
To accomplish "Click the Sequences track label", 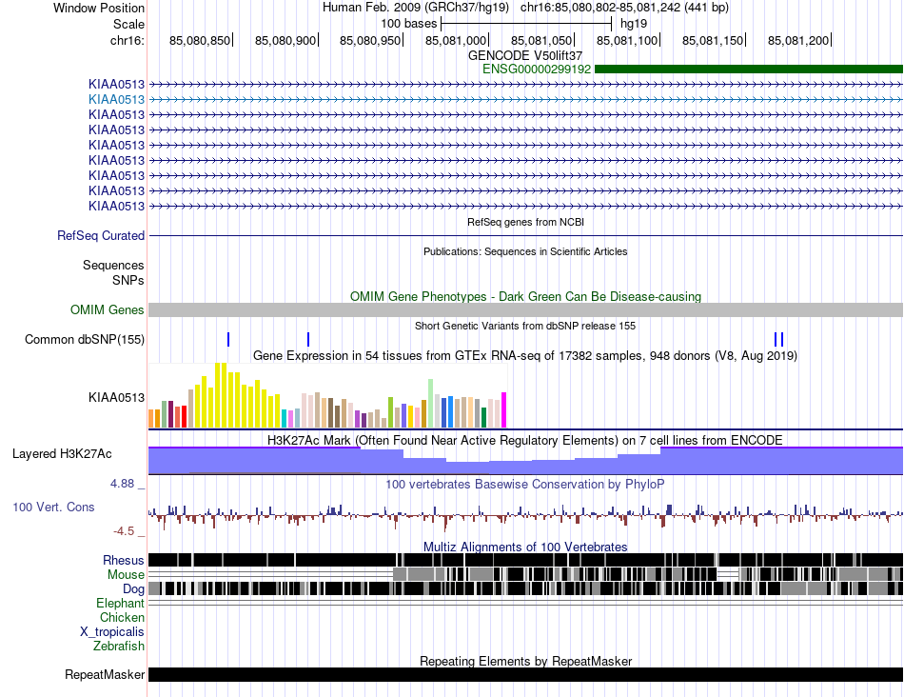I will [x=113, y=265].
